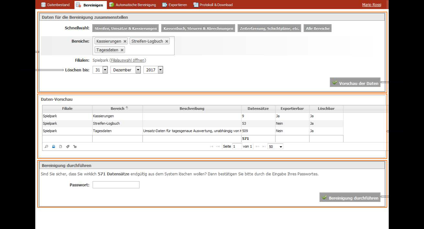Click Vorschau der Daten button
The height and width of the screenshot is (229, 424).
pos(355,83)
